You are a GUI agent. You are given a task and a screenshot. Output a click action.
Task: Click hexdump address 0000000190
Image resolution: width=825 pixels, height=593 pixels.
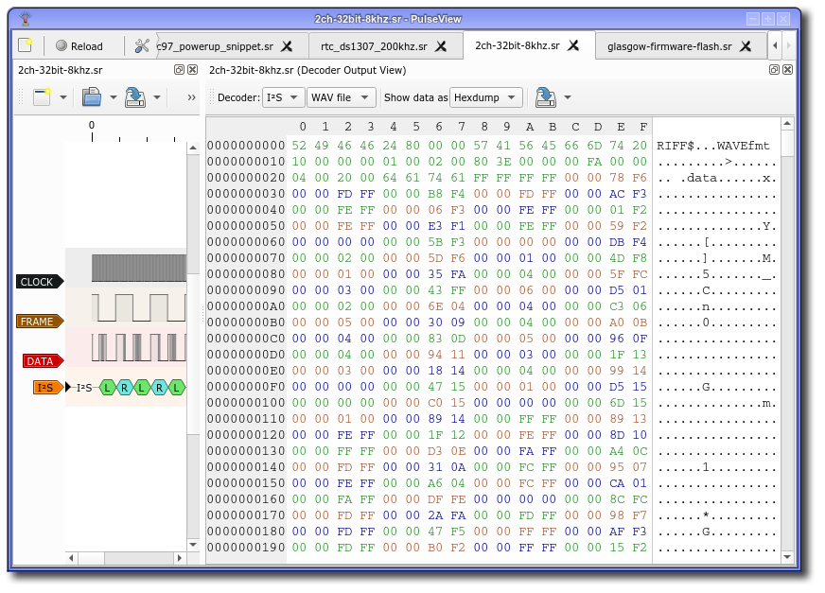click(246, 548)
